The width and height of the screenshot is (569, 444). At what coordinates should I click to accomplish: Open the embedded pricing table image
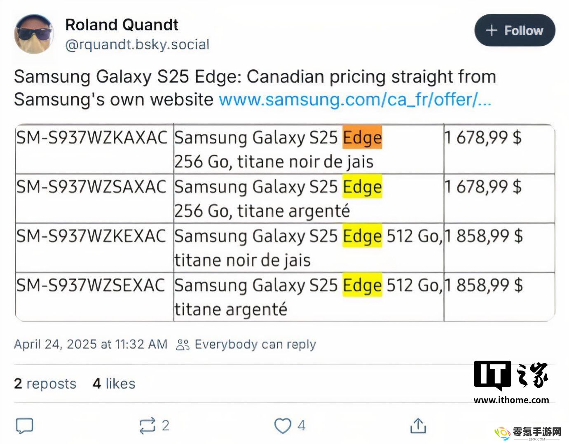click(285, 222)
